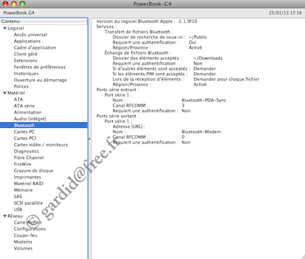The image size is (305, 259).
Task: Open the Modems network entry
Action: tap(23, 242)
